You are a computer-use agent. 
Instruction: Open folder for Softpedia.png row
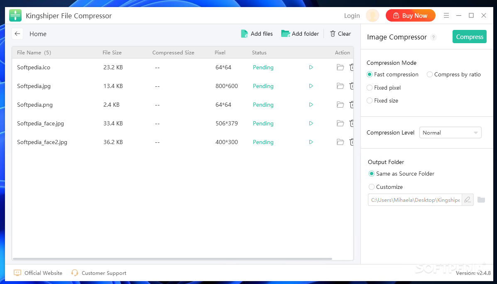point(340,105)
